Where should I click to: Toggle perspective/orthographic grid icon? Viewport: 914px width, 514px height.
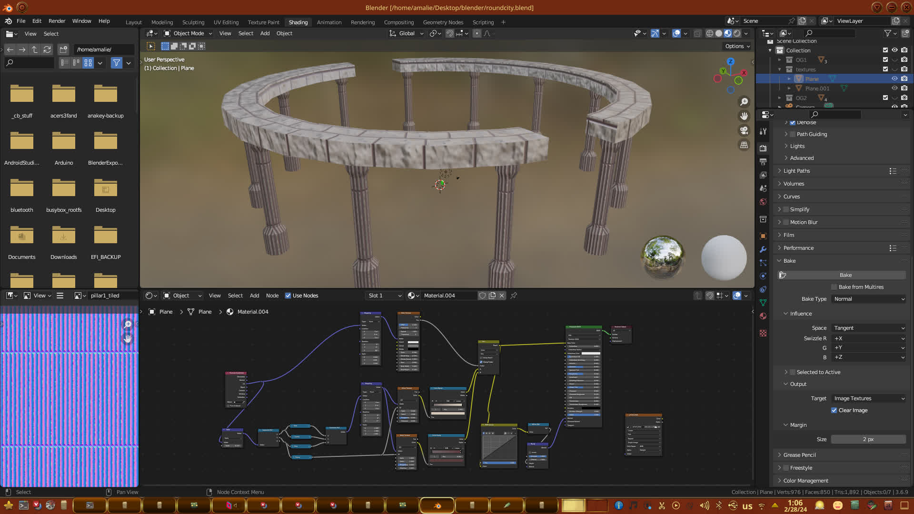tap(744, 145)
